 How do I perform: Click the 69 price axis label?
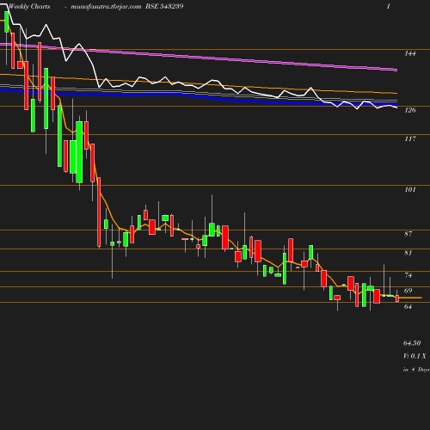[408, 291]
